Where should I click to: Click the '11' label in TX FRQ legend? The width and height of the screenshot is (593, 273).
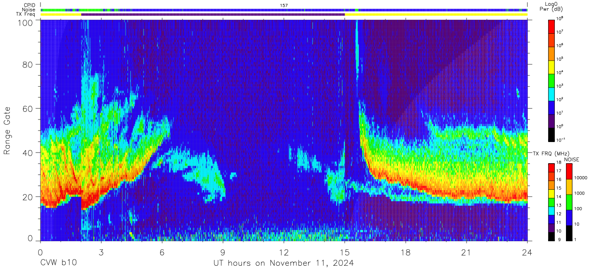click(x=560, y=222)
